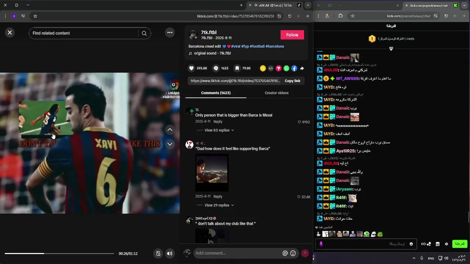Follow the 7tk.ftbl account
This screenshot has width=470, height=264.
(292, 35)
